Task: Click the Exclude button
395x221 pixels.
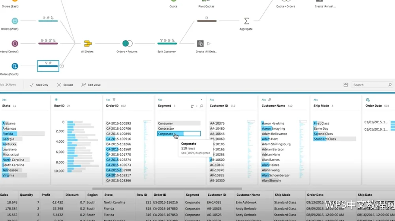Action: (x=65, y=85)
